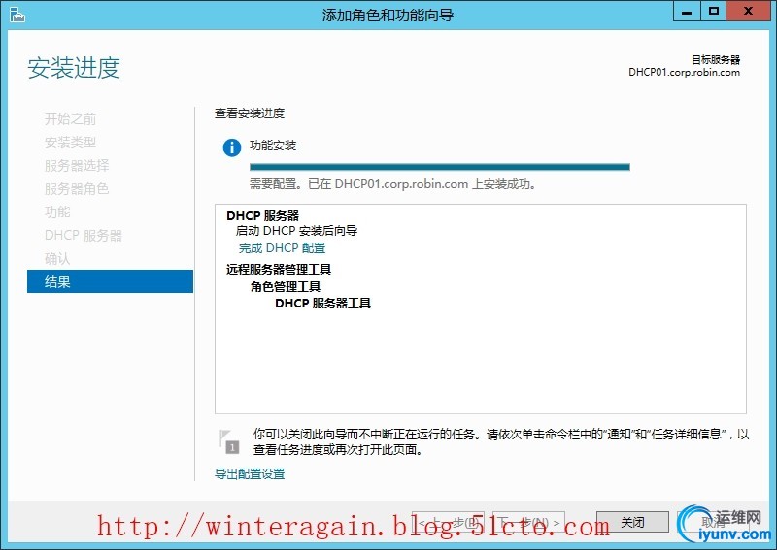
Task: Click the DHCP 服务器 heading in results list
Action: point(262,216)
